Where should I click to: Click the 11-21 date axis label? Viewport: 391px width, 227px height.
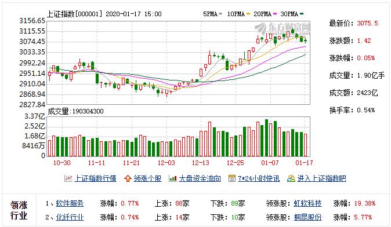(x=131, y=163)
